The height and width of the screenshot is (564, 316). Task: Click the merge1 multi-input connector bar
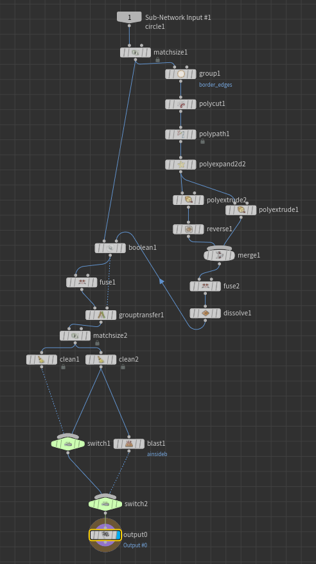click(x=219, y=248)
